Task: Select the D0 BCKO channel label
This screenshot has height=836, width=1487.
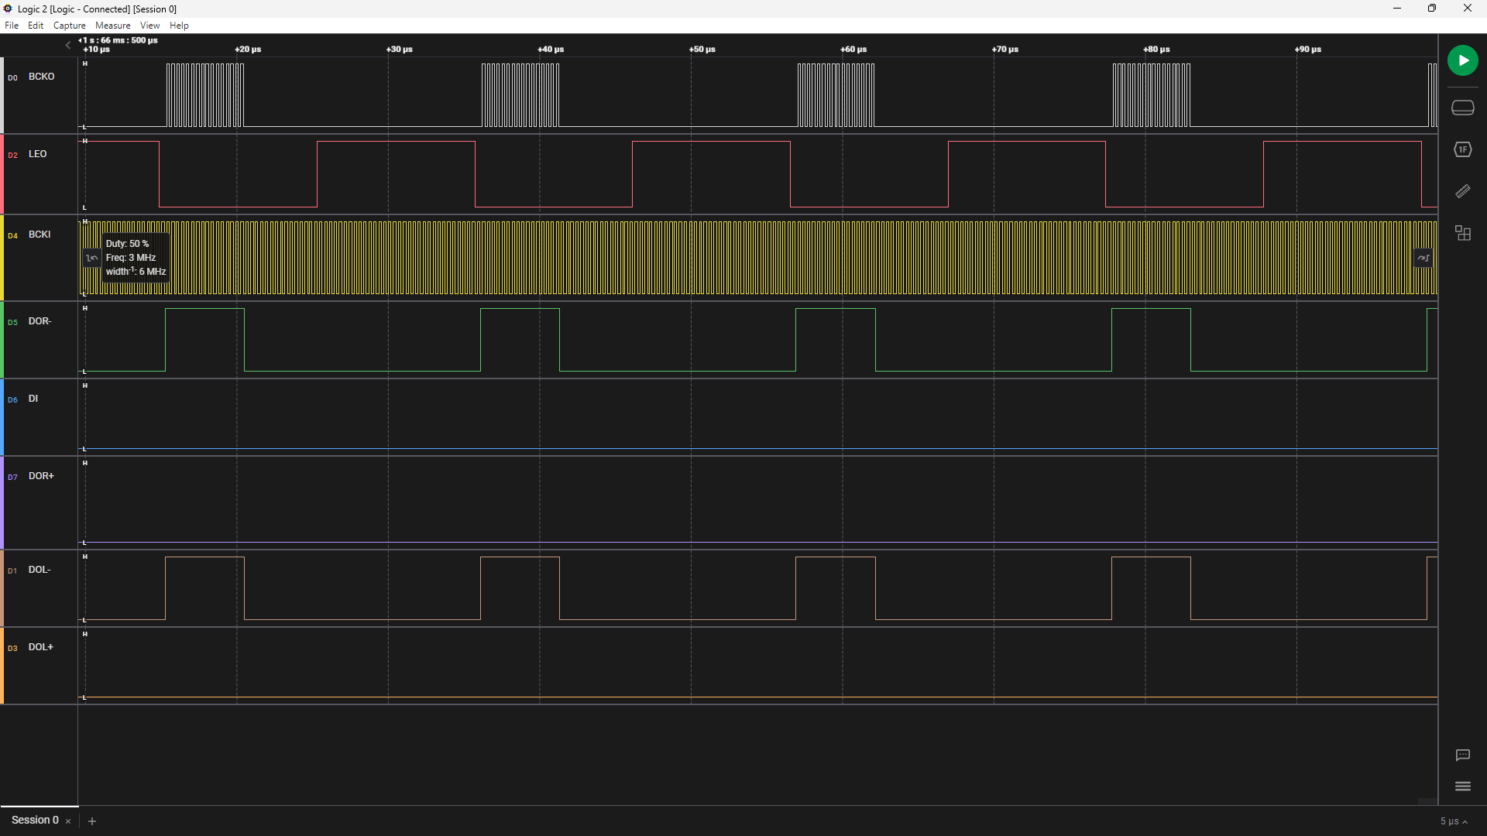Action: [41, 77]
